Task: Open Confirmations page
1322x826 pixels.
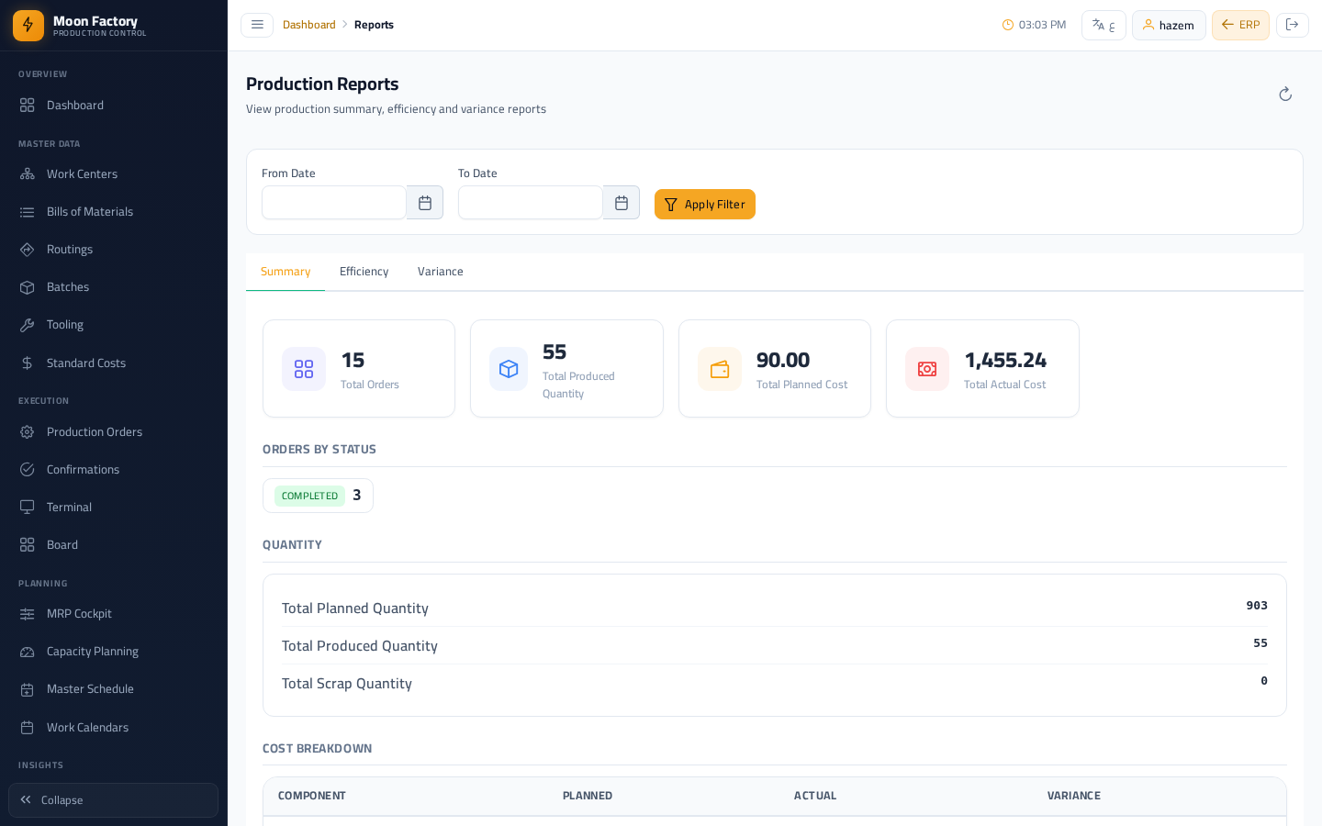Action: click(114, 469)
